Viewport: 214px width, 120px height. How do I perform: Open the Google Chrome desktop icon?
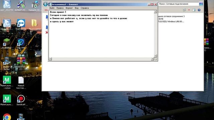point(7,117)
